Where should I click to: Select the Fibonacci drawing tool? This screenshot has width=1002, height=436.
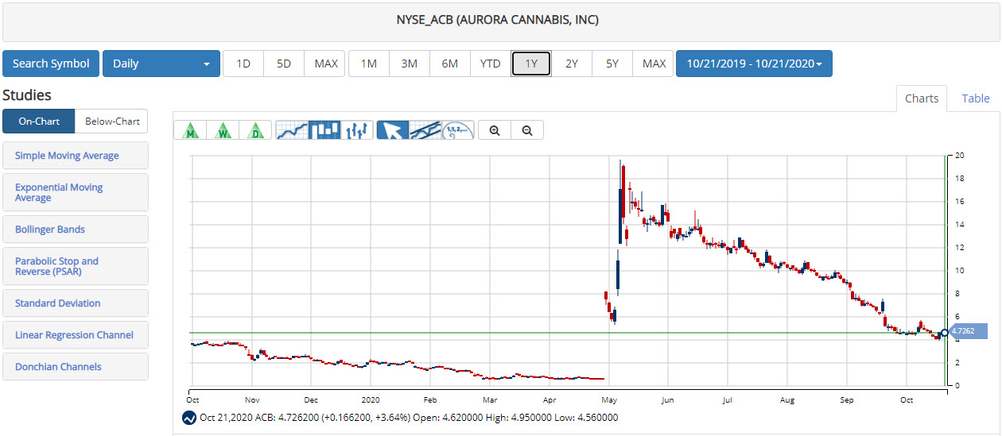(x=458, y=130)
